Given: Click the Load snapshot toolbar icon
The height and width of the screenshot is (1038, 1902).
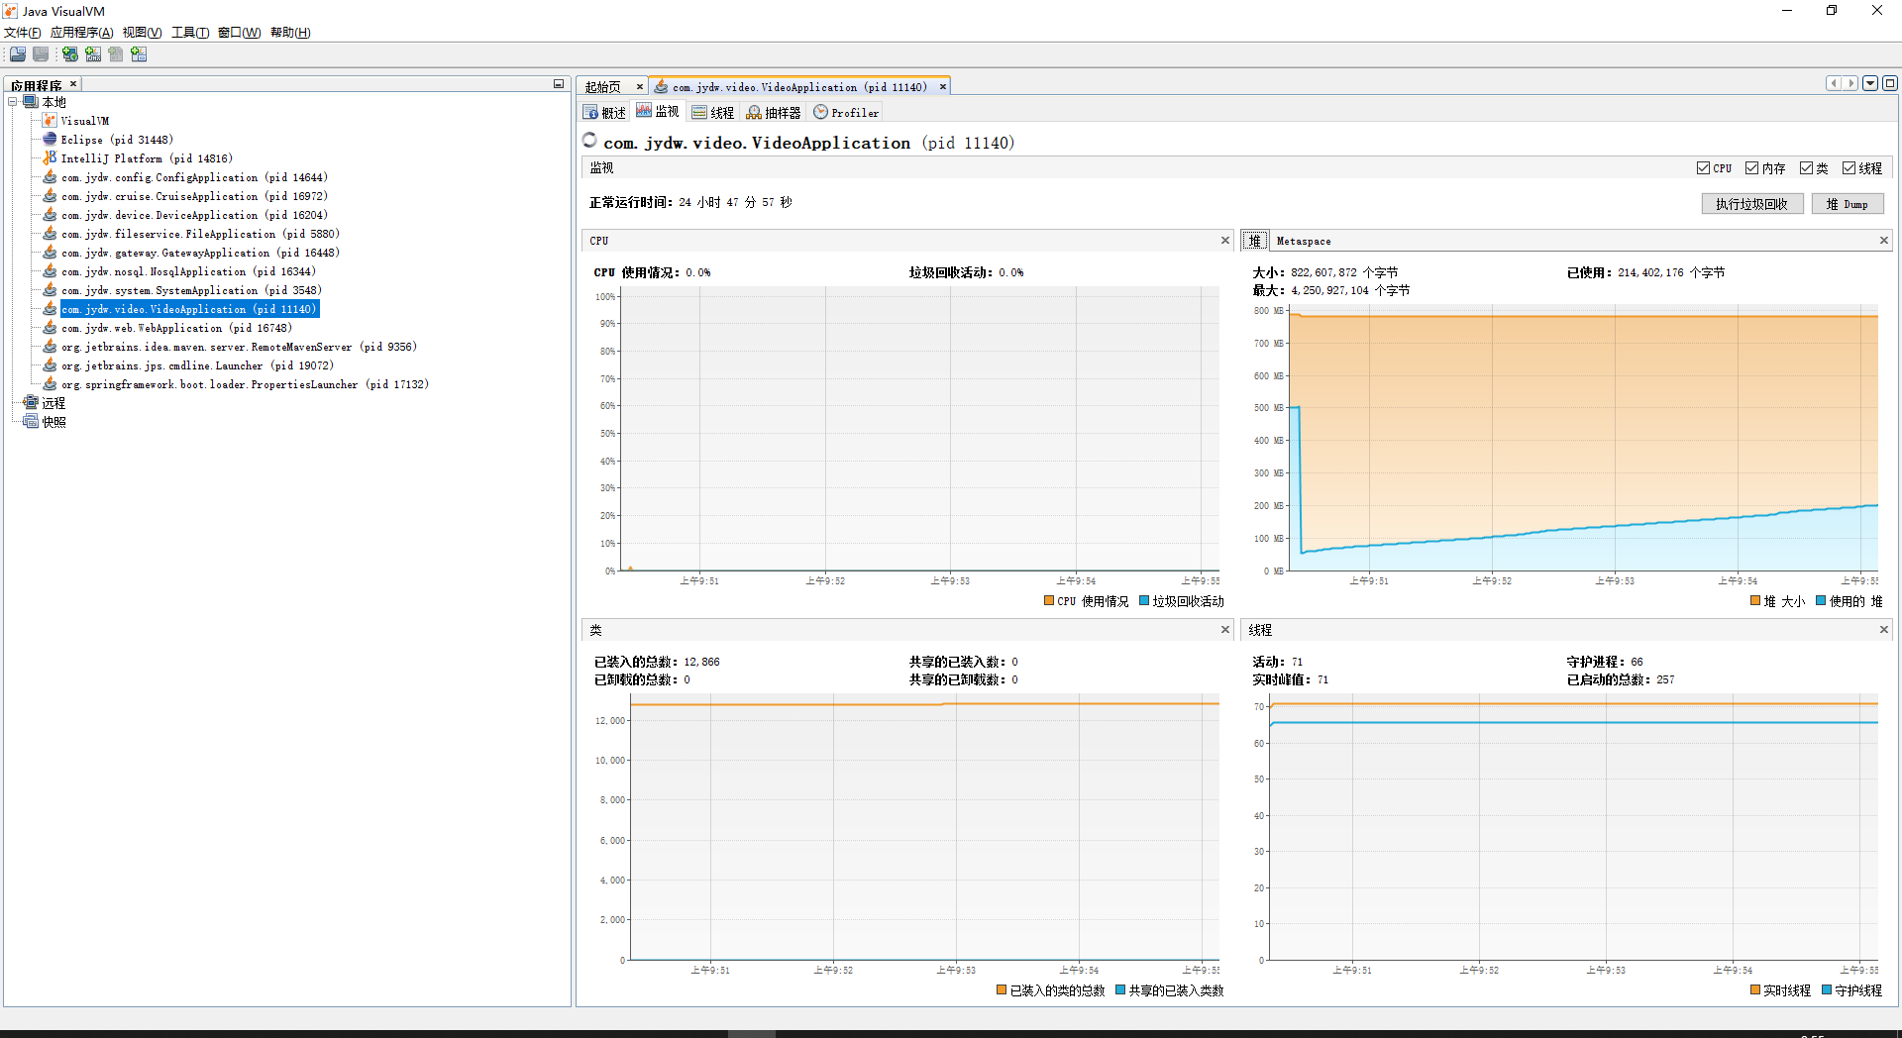Looking at the screenshot, I should 18,54.
